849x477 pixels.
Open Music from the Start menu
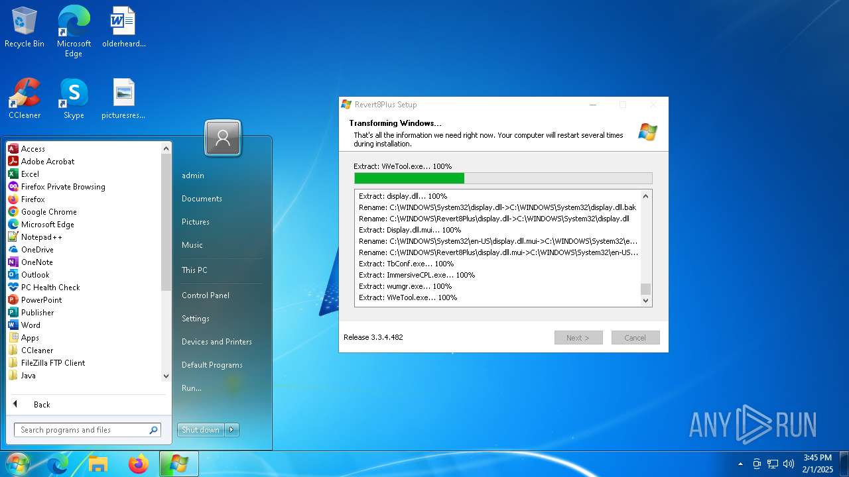coord(192,245)
